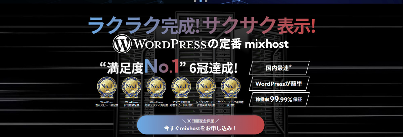Select the WordPress 安定性満足度 award medal

click(x=131, y=87)
